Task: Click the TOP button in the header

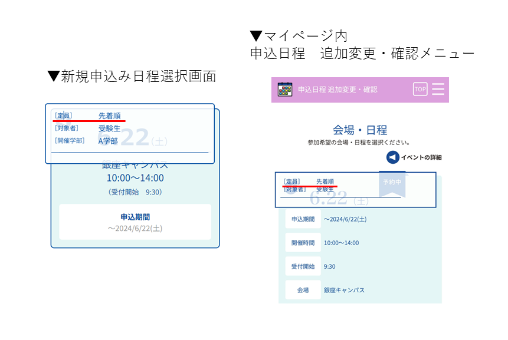Action: point(420,90)
